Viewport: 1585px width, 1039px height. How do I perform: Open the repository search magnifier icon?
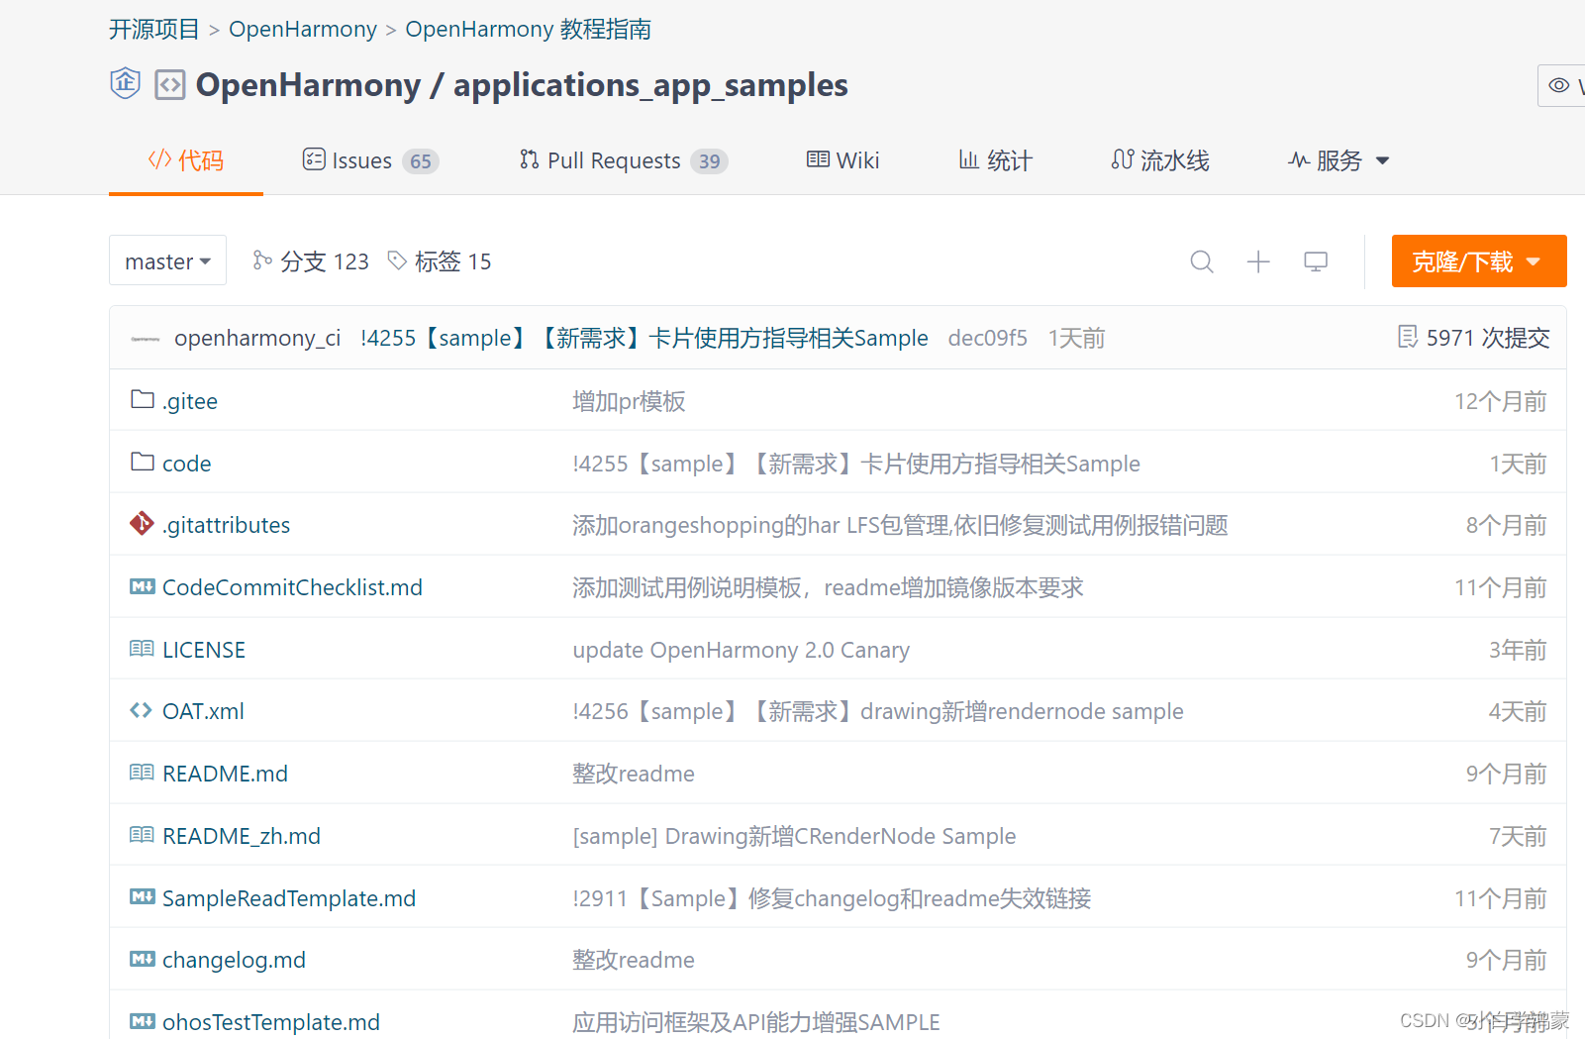1202,261
